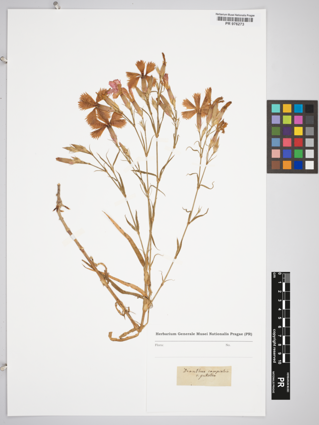Click the 10 cm mark on the ruler
The height and width of the screenshot is (425, 319).
[x=279, y=361]
